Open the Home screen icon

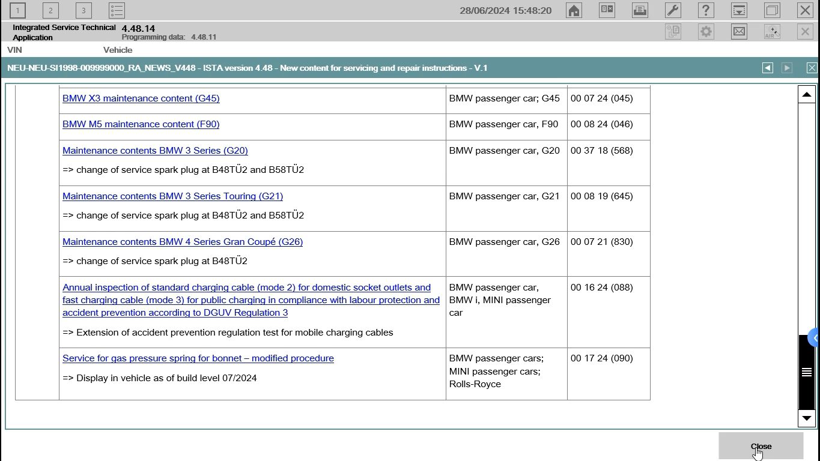pyautogui.click(x=574, y=10)
